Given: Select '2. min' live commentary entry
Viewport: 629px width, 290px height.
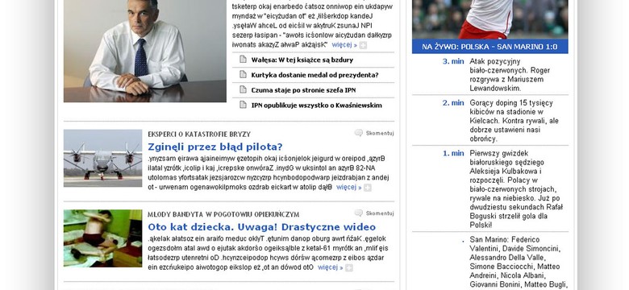Looking at the screenshot, I should 453,102.
